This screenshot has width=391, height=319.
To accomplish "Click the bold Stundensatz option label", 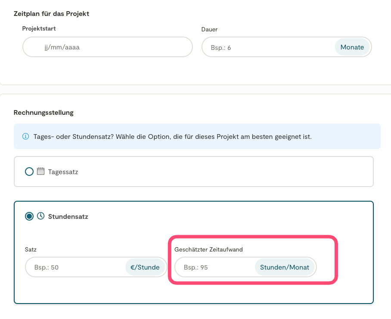I will pos(68,217).
